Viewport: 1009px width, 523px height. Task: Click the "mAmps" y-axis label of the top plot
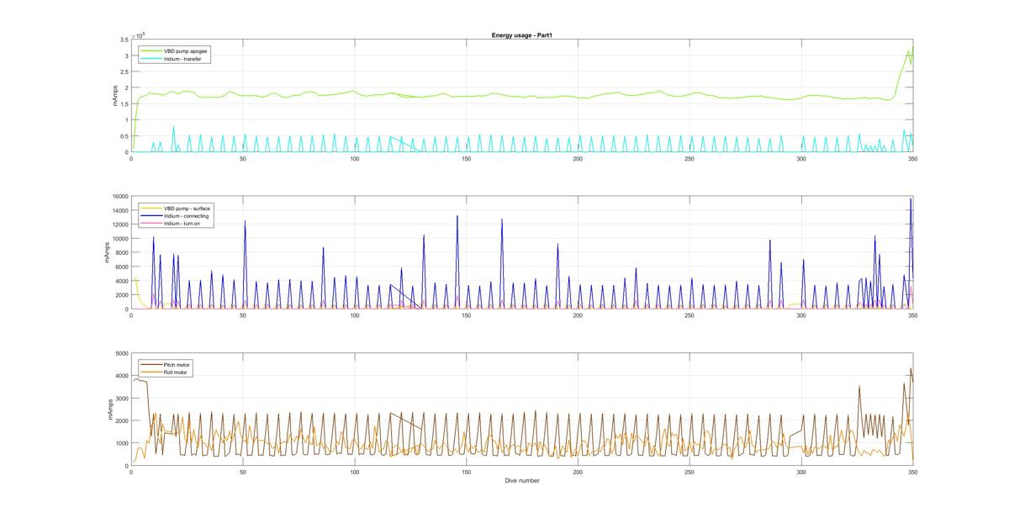[x=114, y=96]
